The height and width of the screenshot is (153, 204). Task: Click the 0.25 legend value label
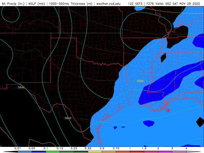point(74,148)
